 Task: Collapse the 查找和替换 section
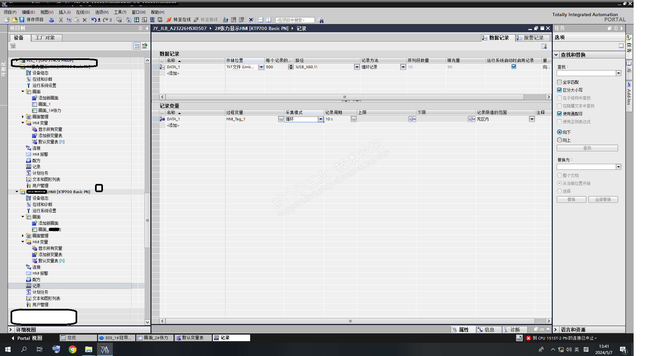tap(556, 55)
